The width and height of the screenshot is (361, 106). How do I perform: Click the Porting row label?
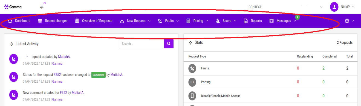(206, 82)
